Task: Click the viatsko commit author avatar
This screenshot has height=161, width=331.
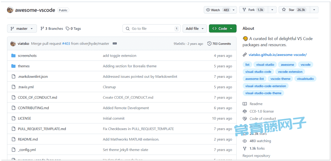Action: point(13,44)
